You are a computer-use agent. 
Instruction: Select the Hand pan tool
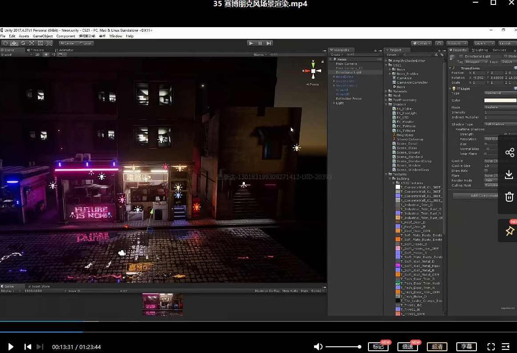click(5, 43)
